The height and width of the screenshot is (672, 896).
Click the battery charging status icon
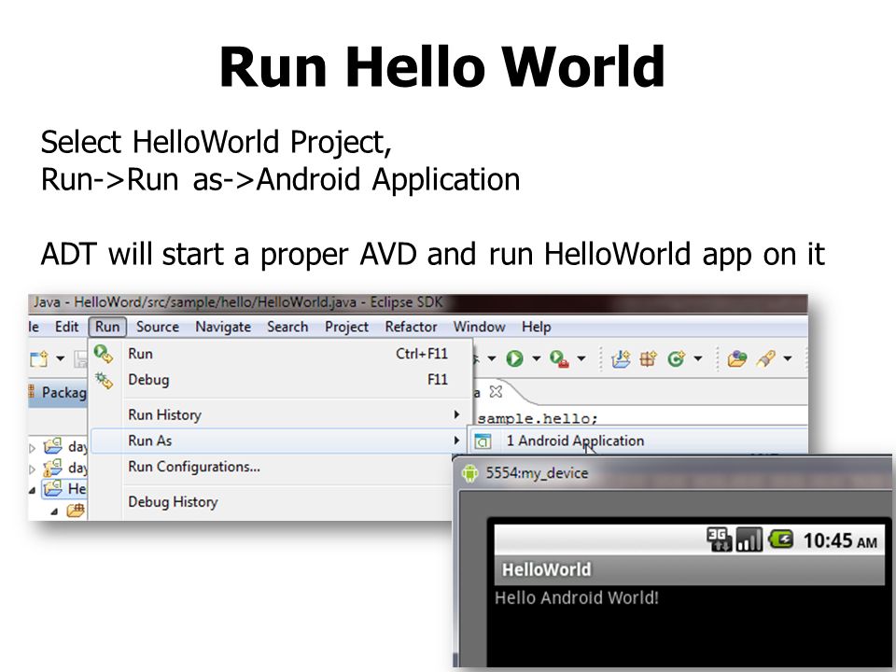click(780, 539)
